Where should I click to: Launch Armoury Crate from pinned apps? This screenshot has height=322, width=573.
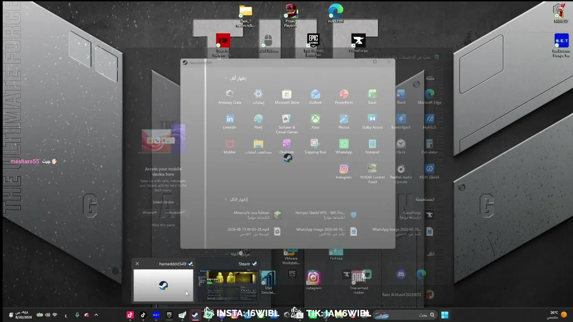[230, 97]
